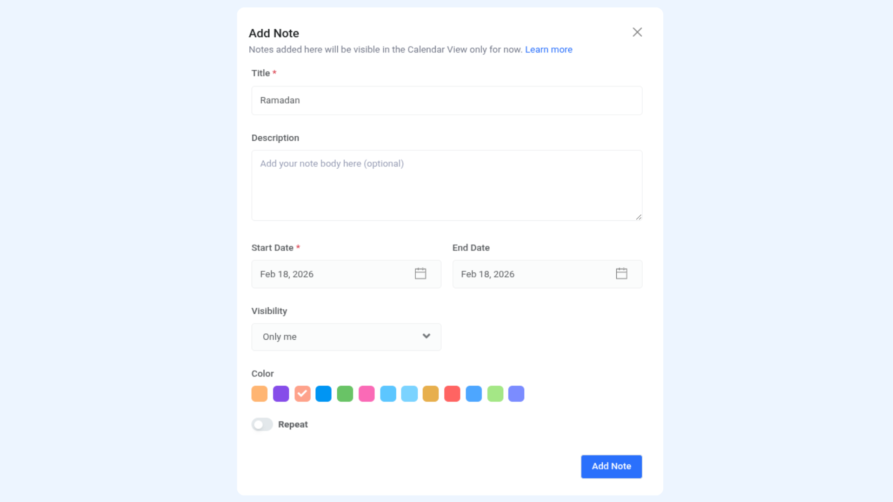893x502 pixels.
Task: Close the Add Note dialog
Action: [x=637, y=32]
